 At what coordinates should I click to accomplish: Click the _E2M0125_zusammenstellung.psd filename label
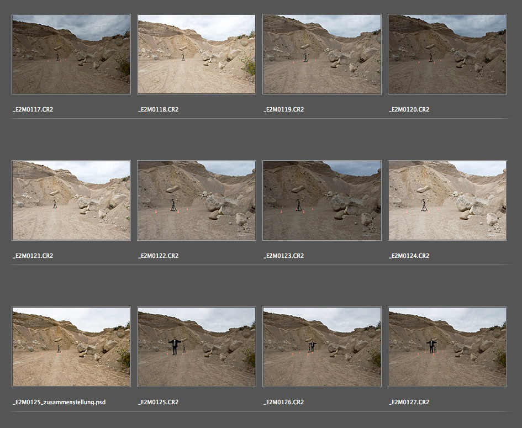[x=59, y=402]
